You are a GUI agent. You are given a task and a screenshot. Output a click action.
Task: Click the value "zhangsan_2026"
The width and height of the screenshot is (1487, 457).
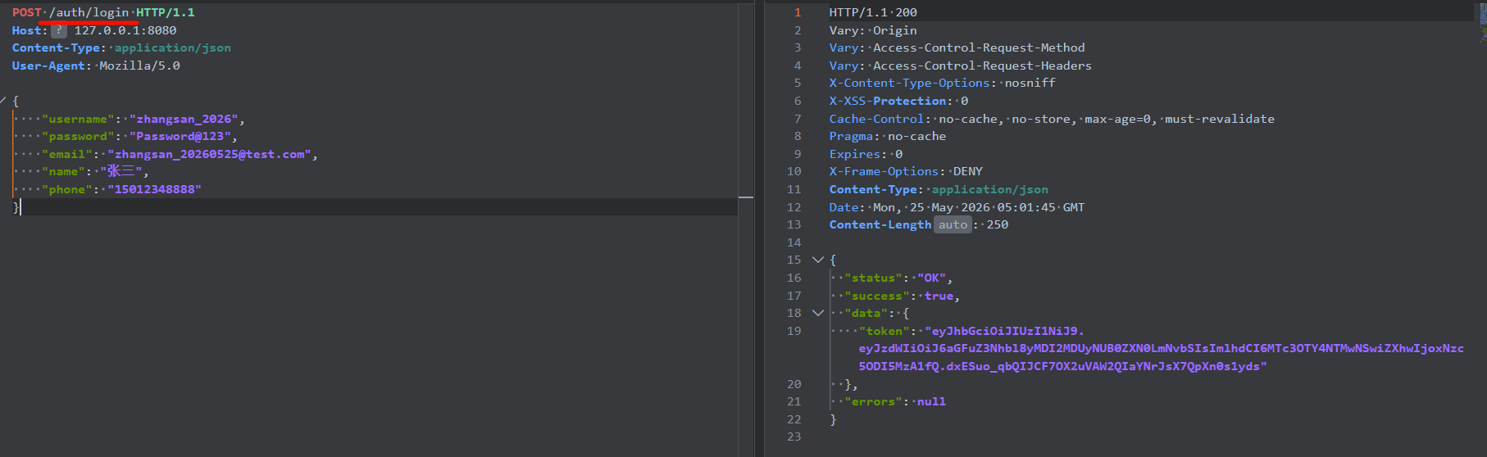(x=184, y=119)
